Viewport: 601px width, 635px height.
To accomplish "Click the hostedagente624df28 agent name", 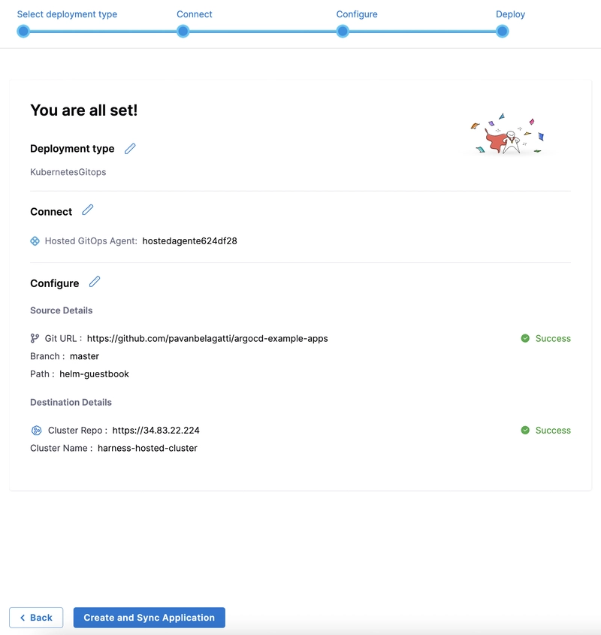I will coord(189,241).
